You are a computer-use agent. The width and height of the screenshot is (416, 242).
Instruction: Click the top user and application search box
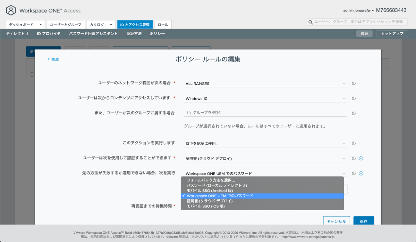357,22
